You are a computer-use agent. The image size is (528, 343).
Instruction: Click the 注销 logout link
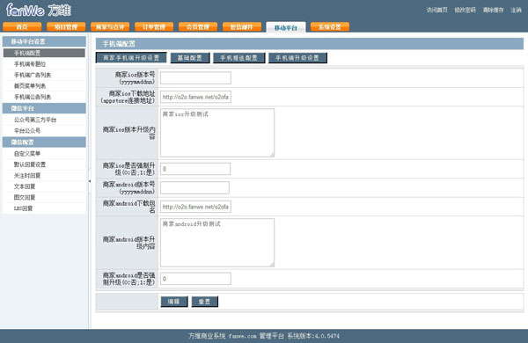516,10
